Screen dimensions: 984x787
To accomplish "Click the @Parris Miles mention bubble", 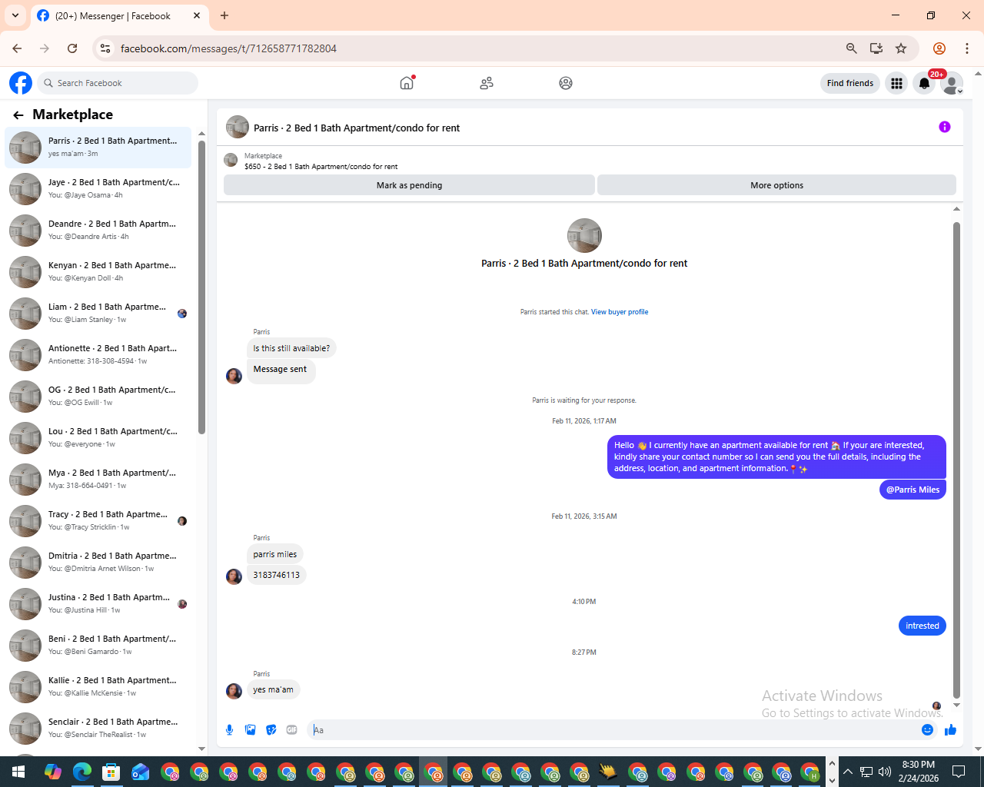I will click(913, 490).
